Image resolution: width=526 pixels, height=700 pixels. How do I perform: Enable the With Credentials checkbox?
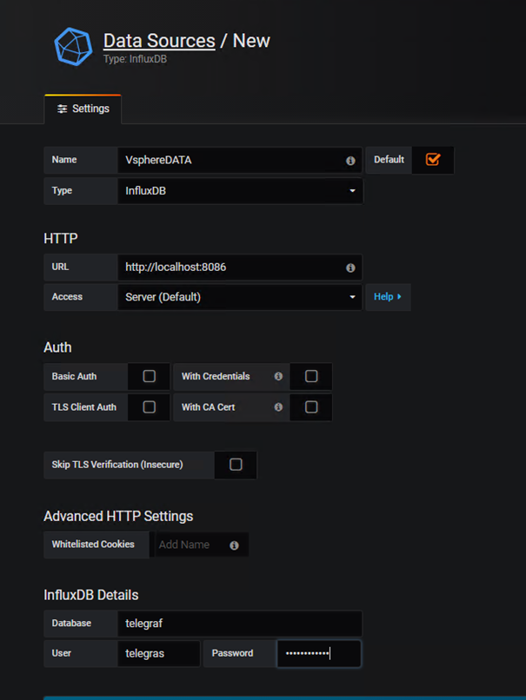click(311, 377)
